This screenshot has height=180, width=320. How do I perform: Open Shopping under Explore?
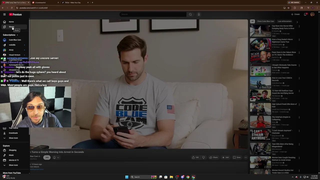click(x=15, y=150)
